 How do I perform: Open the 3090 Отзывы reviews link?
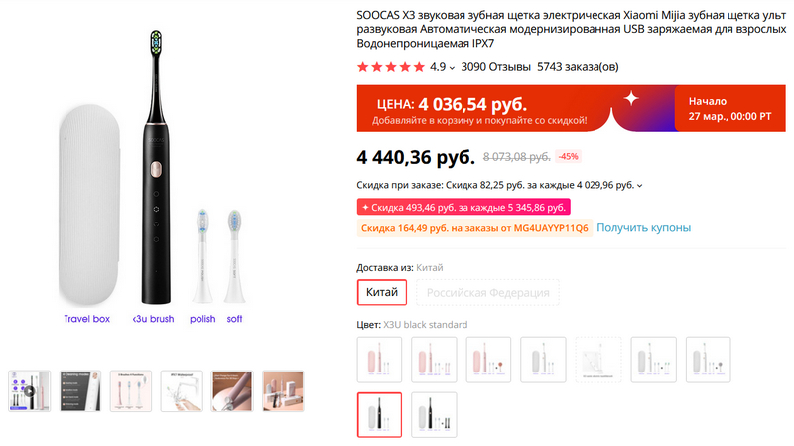point(494,67)
